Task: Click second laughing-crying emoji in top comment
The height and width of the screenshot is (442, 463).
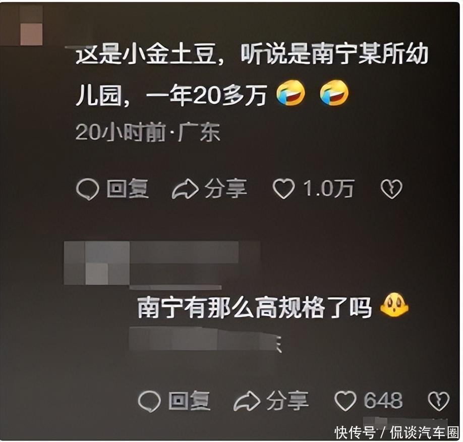Action: coord(334,93)
